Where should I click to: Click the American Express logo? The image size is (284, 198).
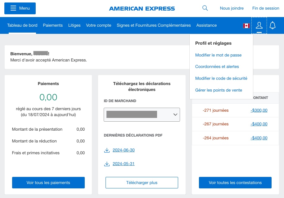tap(142, 8)
